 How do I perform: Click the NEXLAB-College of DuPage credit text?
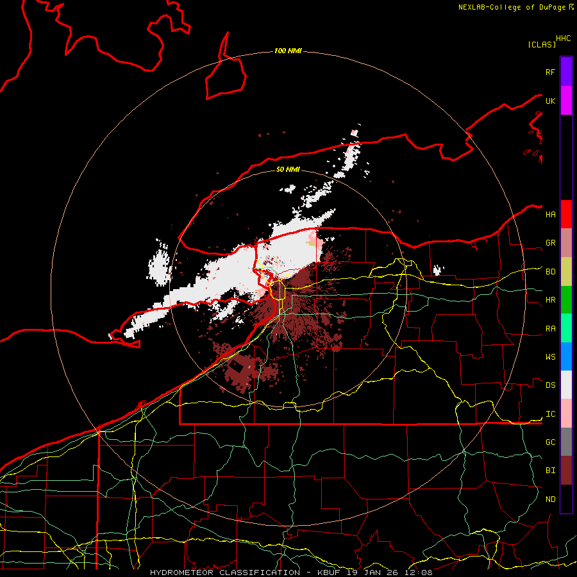coord(512,7)
